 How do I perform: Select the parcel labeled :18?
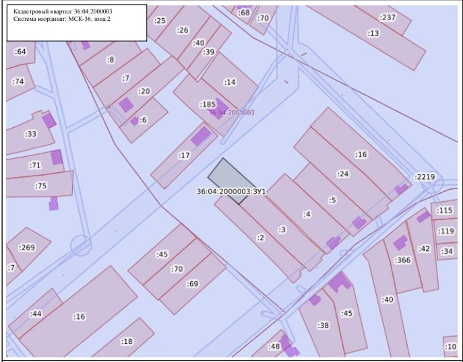(x=127, y=341)
